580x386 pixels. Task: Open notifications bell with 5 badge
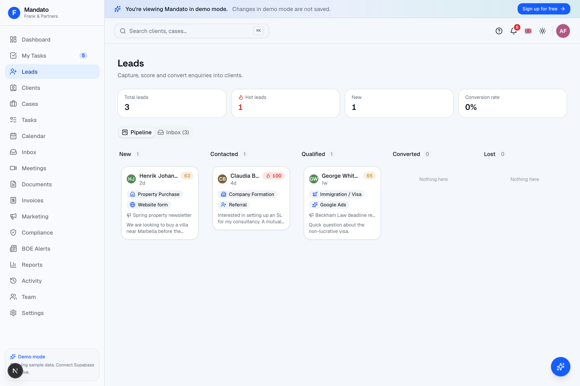click(x=514, y=31)
